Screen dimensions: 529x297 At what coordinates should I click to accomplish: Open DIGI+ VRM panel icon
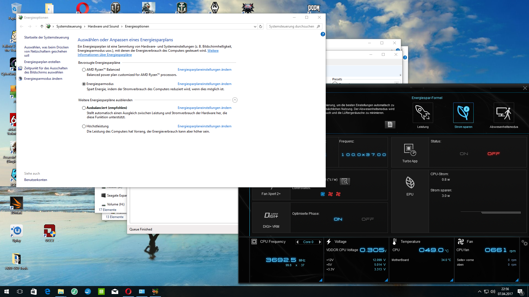tap(271, 215)
